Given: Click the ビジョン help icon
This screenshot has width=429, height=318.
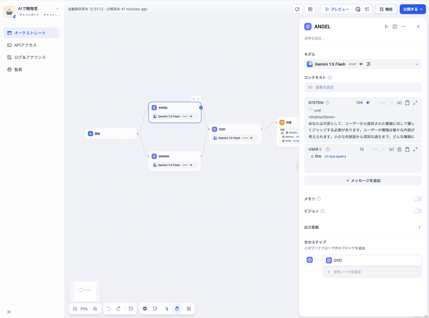Looking at the screenshot, I should point(323,211).
